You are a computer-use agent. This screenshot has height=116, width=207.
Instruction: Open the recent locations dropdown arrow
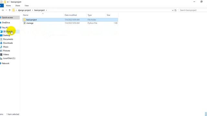(x=6, y=10)
